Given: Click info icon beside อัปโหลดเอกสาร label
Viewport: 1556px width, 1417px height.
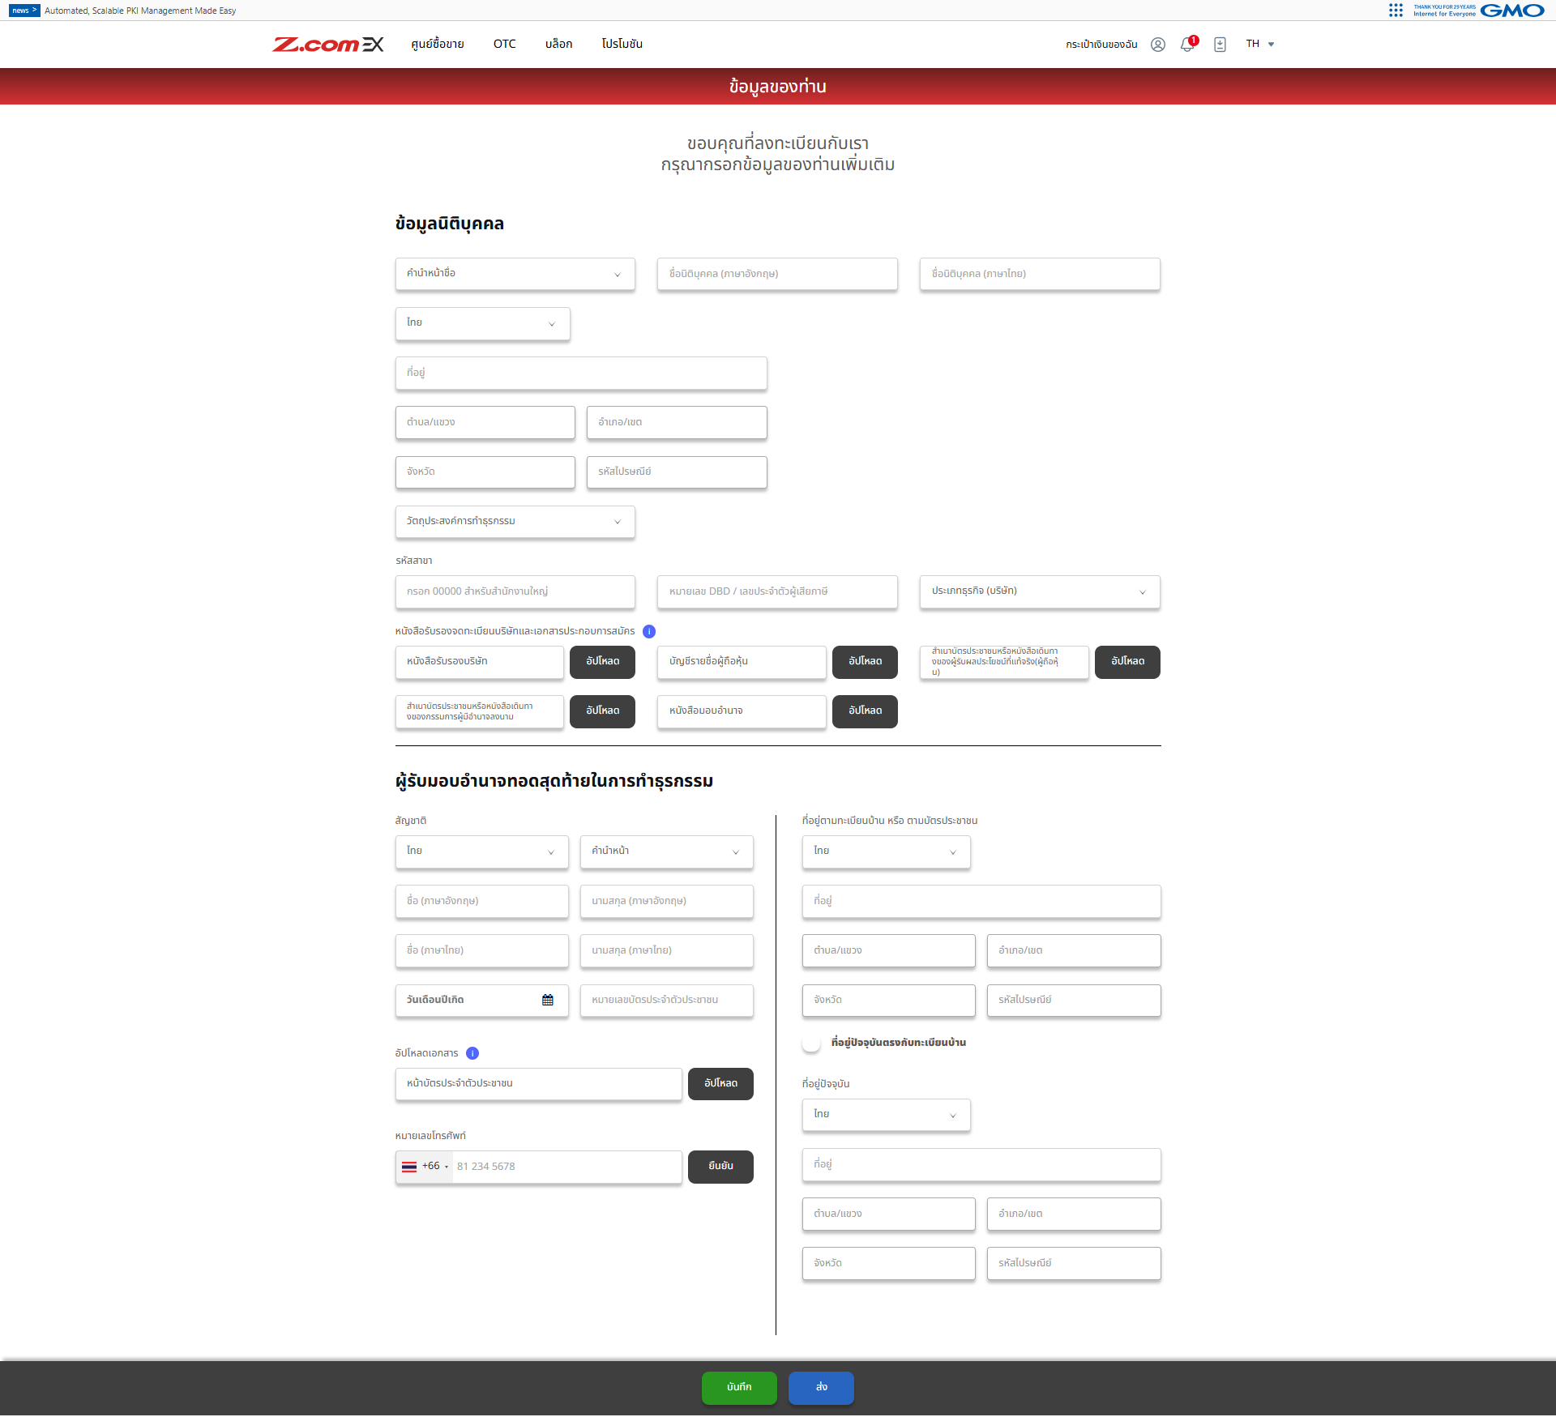Looking at the screenshot, I should coord(472,1053).
